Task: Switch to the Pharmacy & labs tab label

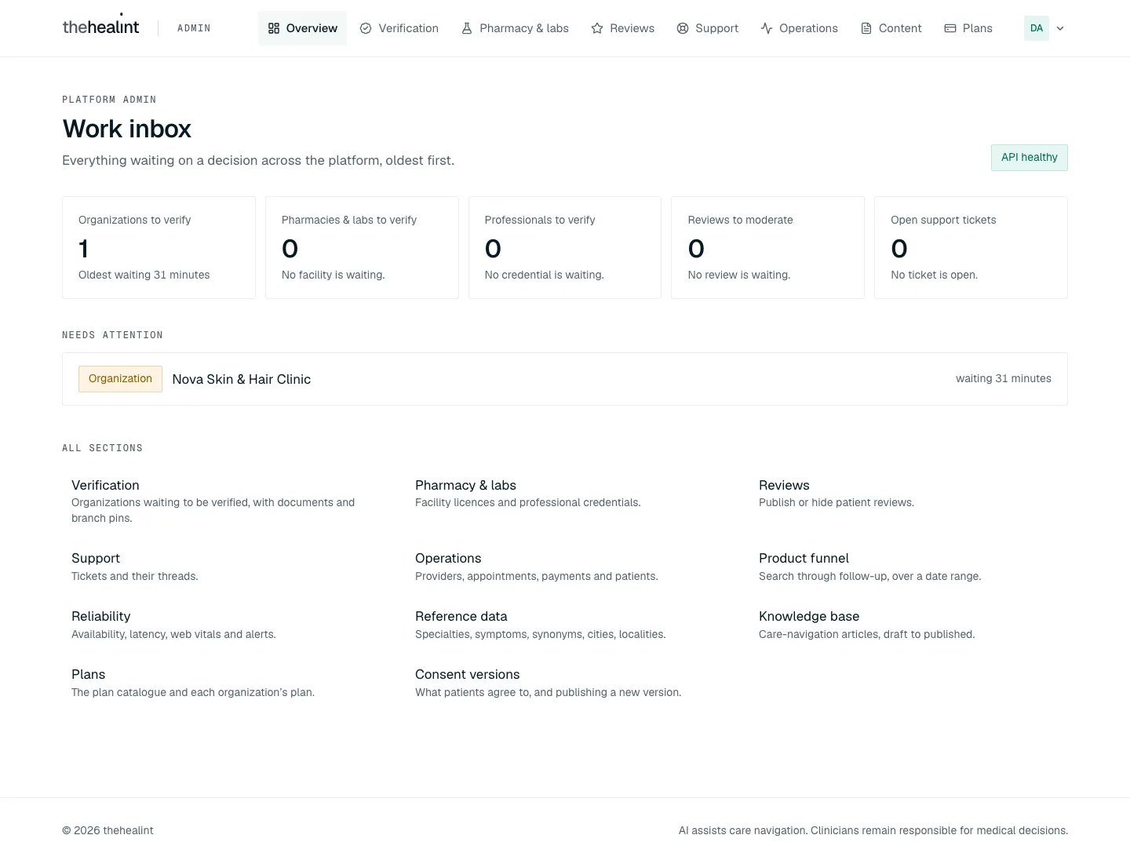Action: pos(524,28)
